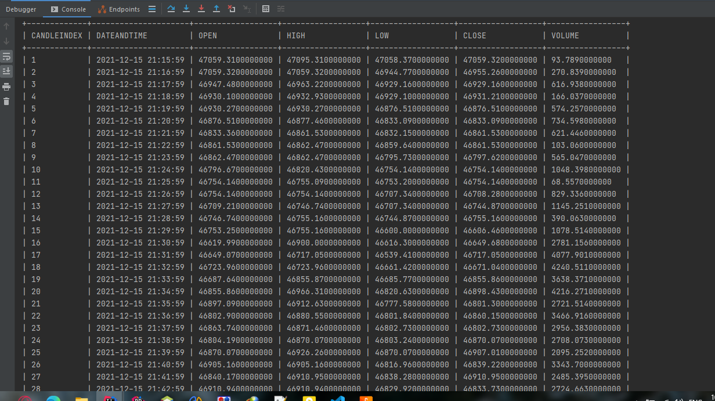Open the layout options hamburger menu
Image resolution: width=715 pixels, height=401 pixels.
click(x=152, y=9)
